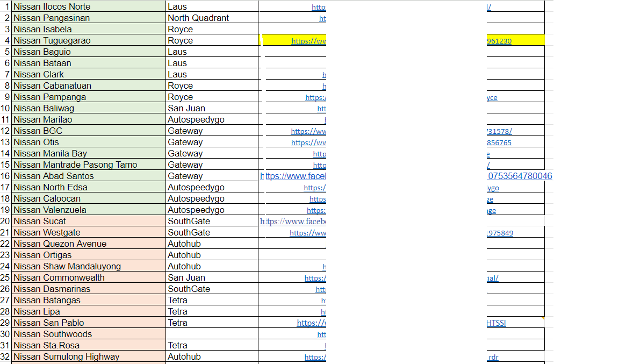Screen dimensions: 619x364
Task: Open the https link in Nissan San Pablo row
Action: pos(312,323)
